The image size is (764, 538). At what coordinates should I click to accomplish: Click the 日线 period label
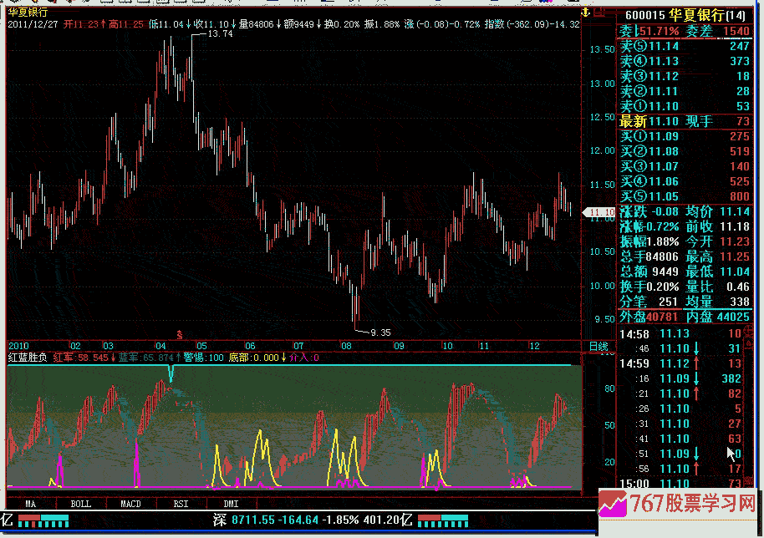pyautogui.click(x=598, y=346)
